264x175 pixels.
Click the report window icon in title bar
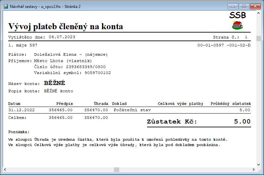5,6
